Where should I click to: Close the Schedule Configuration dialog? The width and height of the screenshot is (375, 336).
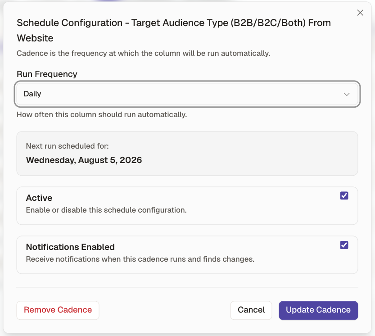[360, 13]
